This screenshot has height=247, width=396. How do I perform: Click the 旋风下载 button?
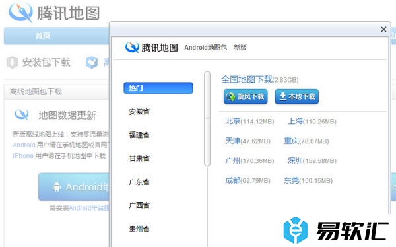click(246, 96)
